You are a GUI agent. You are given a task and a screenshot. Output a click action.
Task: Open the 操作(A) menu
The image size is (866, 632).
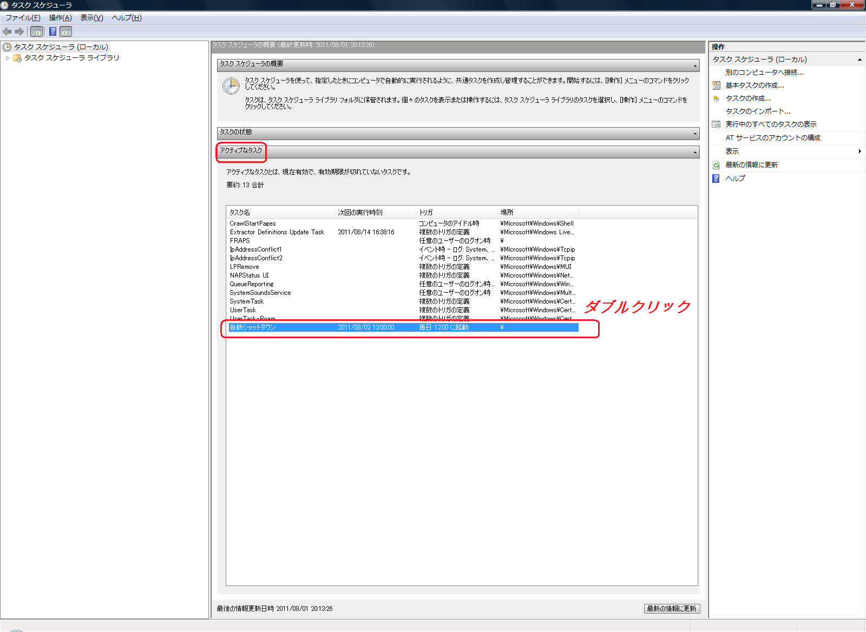60,18
